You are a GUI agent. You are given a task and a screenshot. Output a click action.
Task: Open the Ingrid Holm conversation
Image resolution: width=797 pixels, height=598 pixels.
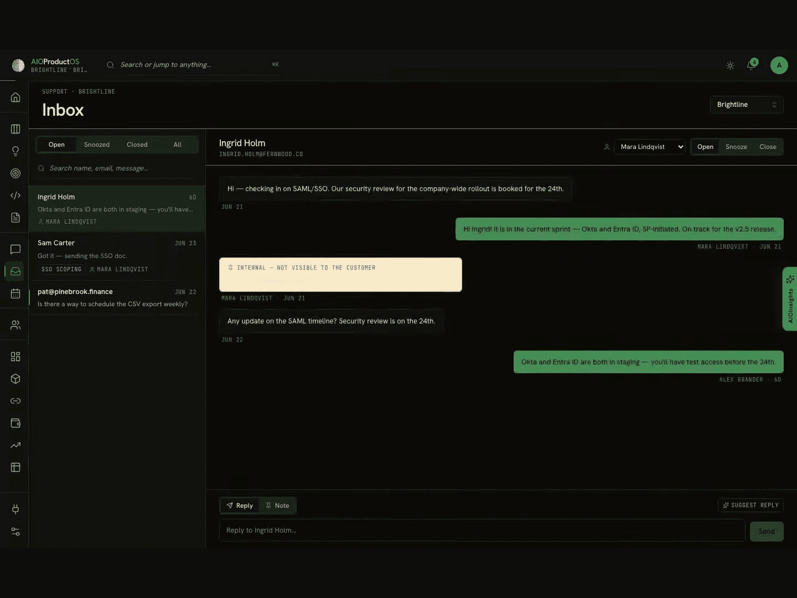pyautogui.click(x=117, y=209)
